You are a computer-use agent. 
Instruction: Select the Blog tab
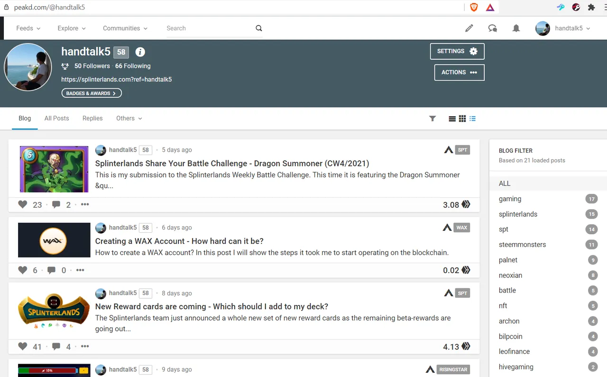pyautogui.click(x=25, y=119)
